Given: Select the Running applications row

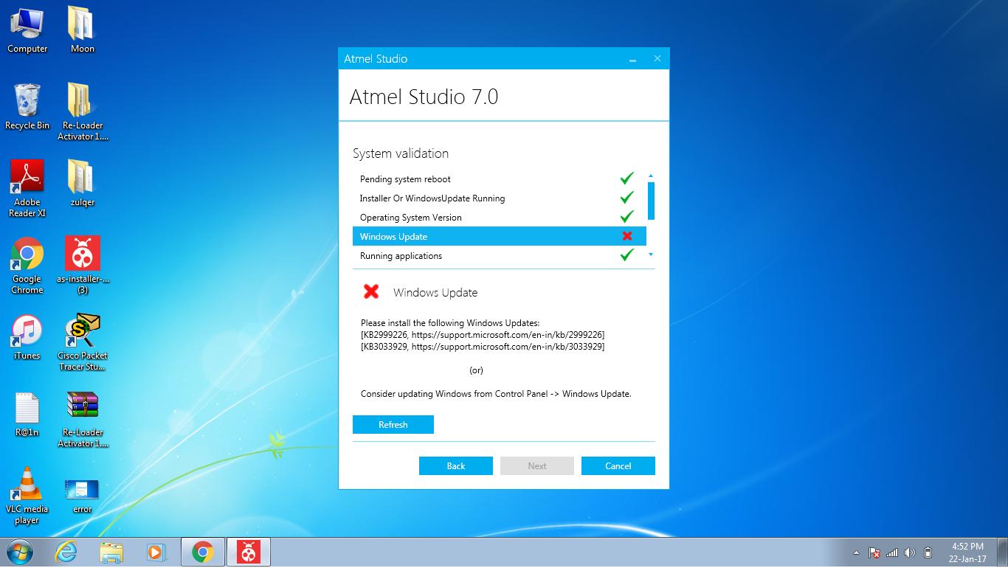Looking at the screenshot, I should [x=500, y=255].
